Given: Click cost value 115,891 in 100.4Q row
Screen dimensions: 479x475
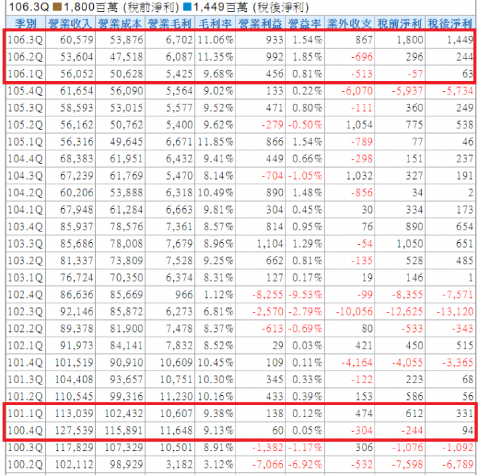Looking at the screenshot, I should pos(124,430).
